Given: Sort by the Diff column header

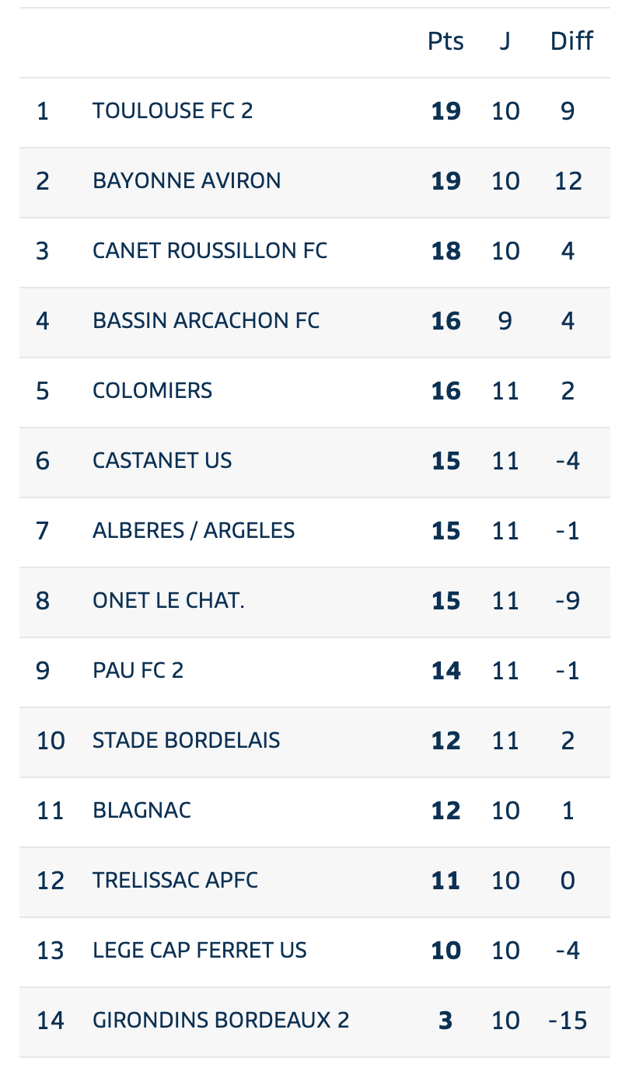Looking at the screenshot, I should [571, 41].
